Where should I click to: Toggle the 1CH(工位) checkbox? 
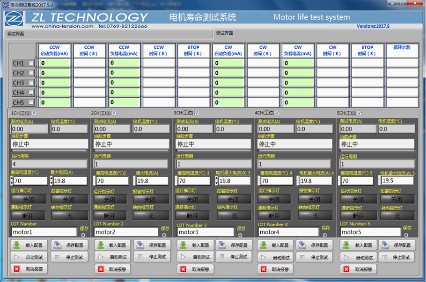[34, 113]
